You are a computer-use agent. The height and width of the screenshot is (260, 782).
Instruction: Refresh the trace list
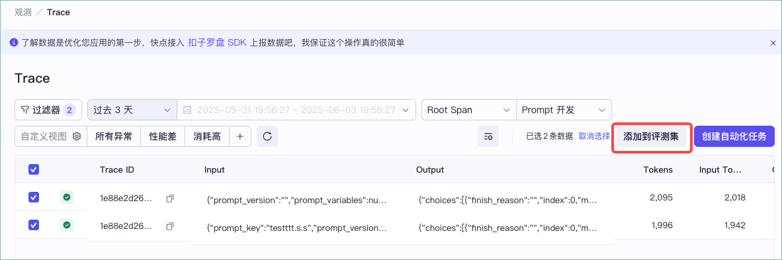[267, 136]
